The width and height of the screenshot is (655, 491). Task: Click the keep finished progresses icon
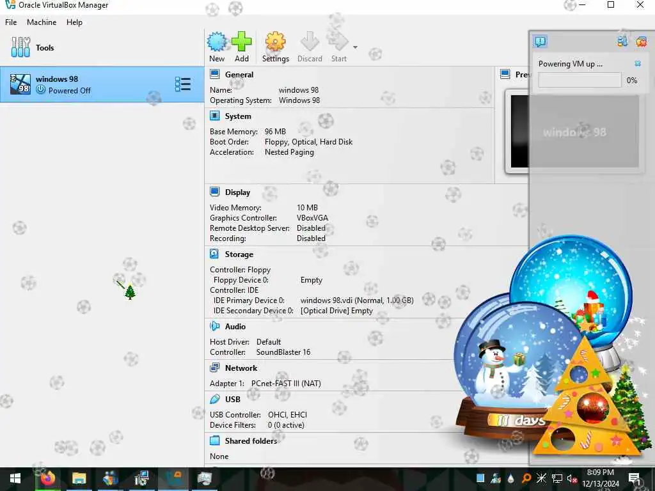622,42
